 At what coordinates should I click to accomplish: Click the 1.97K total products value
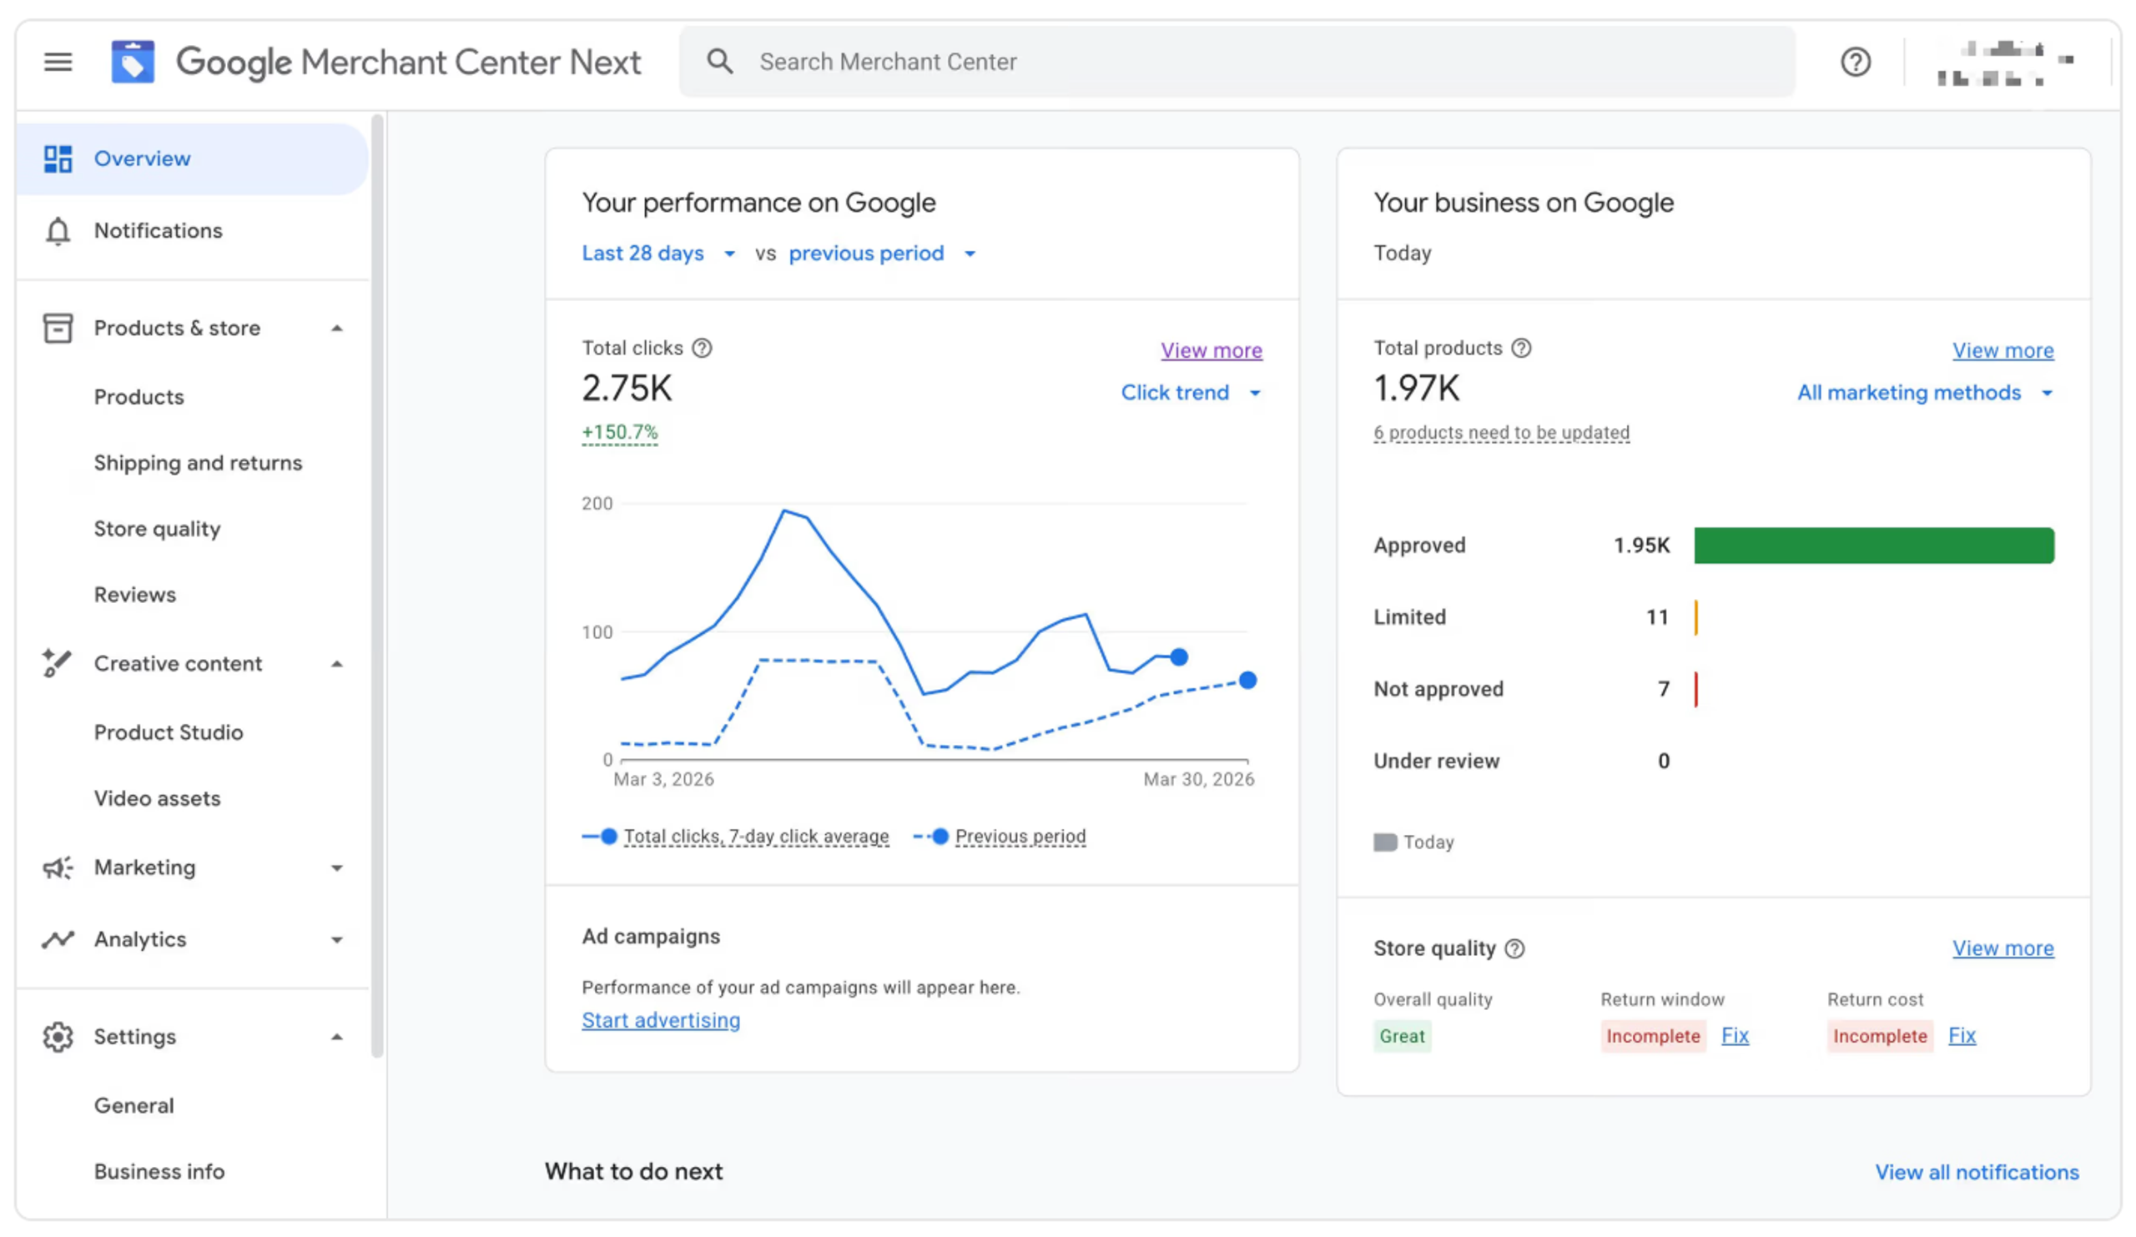click(1417, 389)
